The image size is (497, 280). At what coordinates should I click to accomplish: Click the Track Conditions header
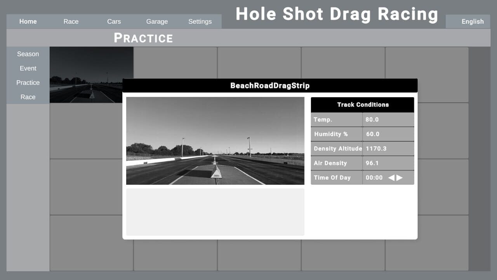pos(362,105)
